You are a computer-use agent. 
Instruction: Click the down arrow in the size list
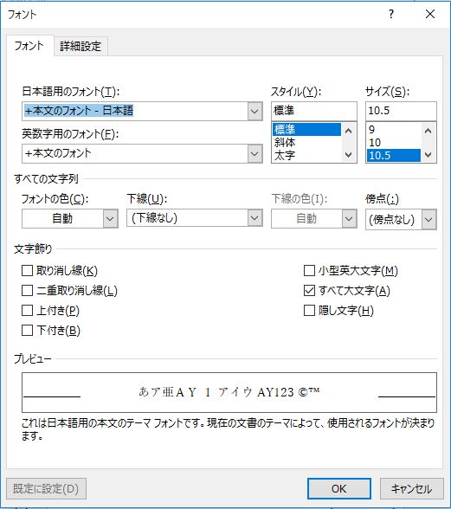point(428,154)
